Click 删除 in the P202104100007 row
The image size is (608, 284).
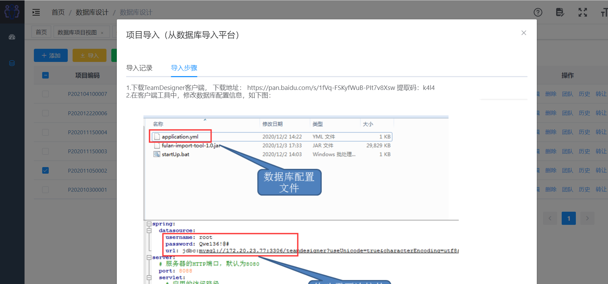[551, 94]
